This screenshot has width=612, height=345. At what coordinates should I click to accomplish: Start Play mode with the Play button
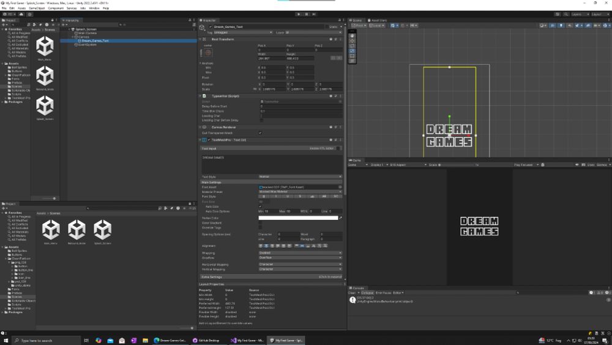(x=299, y=14)
